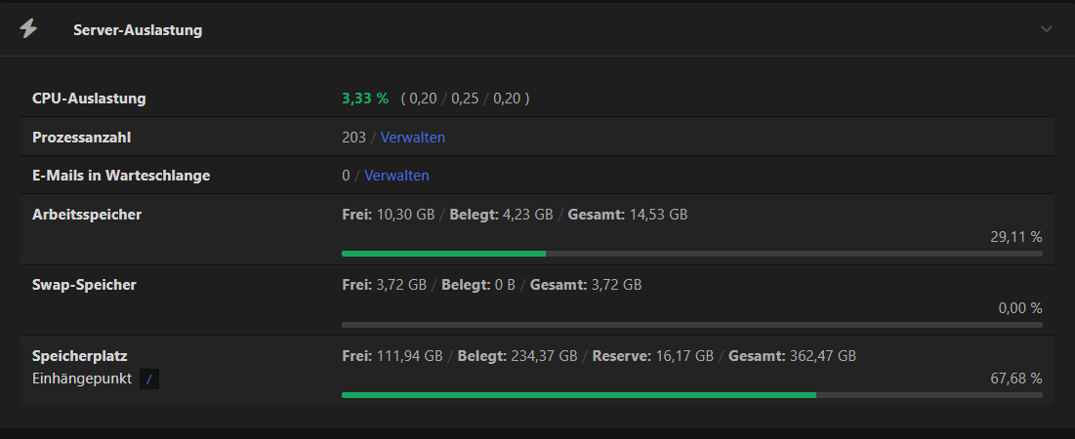Click the Prozessanzahl row label

pyautogui.click(x=82, y=138)
